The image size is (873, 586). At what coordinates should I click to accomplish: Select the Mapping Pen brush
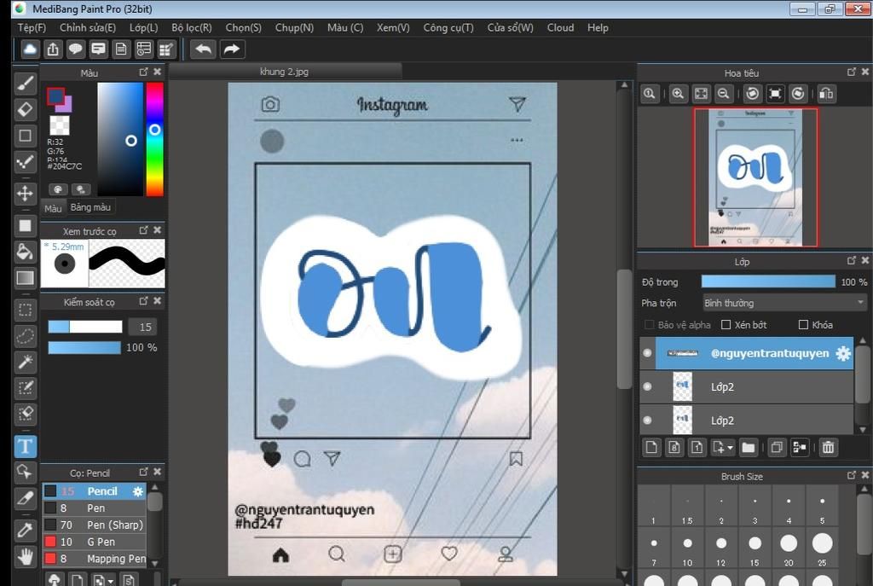[94, 558]
